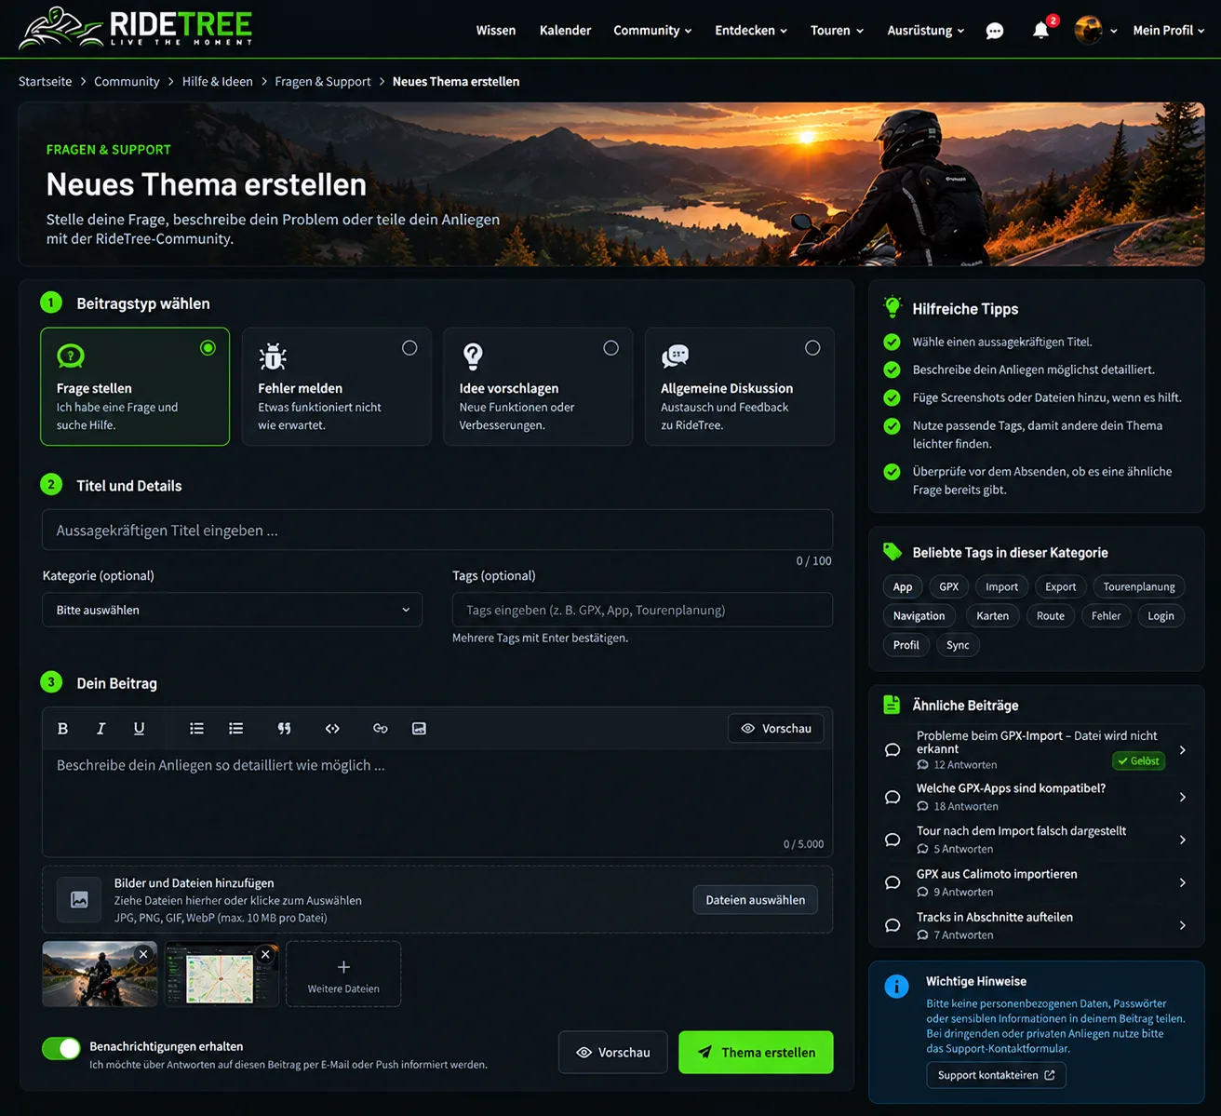Insert a bulleted list
The height and width of the screenshot is (1116, 1221).
[196, 729]
